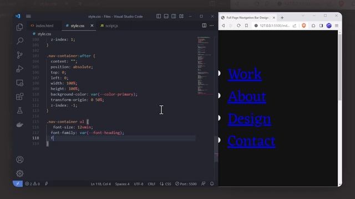Open the Contact link in browser

tap(251, 141)
